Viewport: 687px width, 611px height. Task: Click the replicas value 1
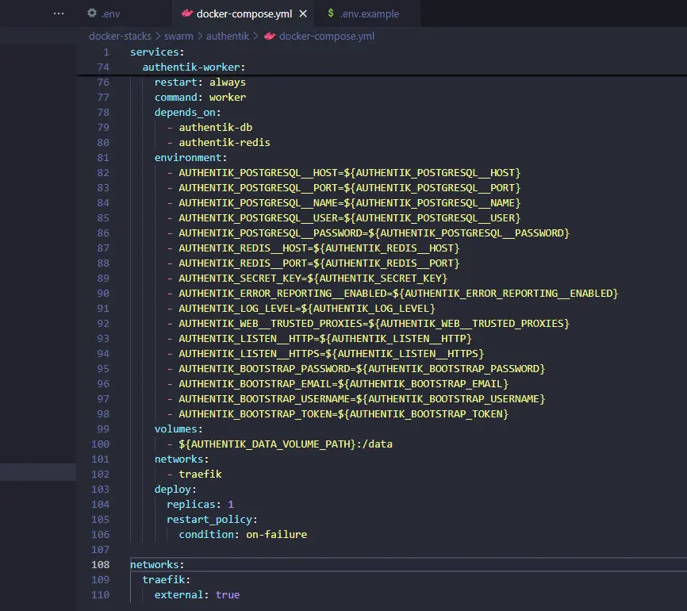click(x=231, y=505)
